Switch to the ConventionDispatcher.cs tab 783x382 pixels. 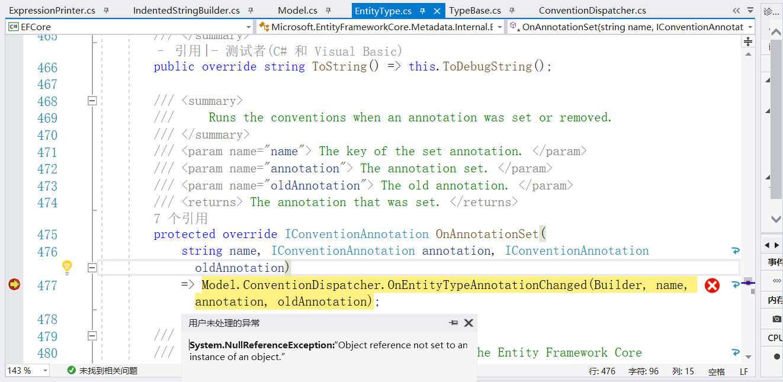click(593, 10)
